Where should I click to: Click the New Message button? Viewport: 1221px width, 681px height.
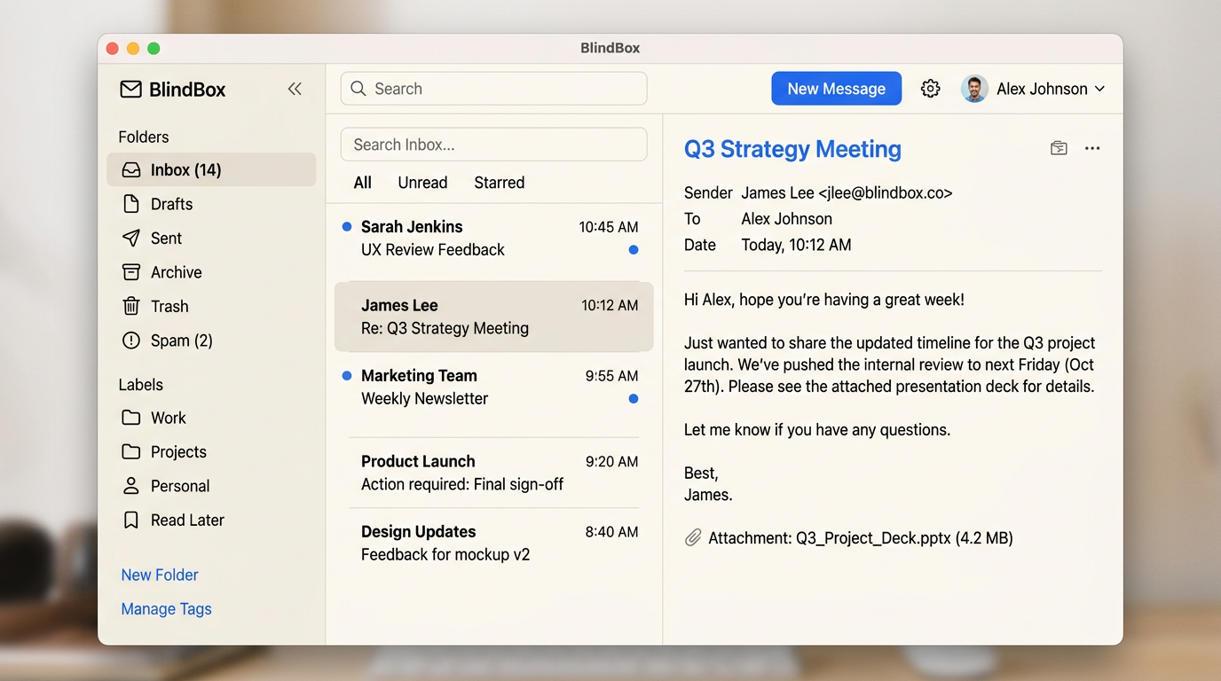(x=836, y=88)
